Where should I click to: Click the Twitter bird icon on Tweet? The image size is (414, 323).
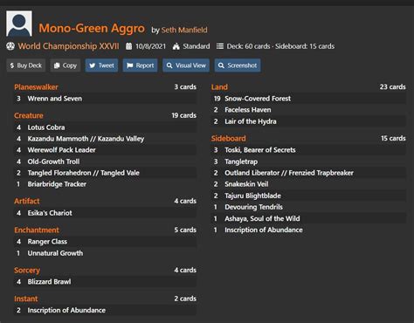pyautogui.click(x=93, y=65)
